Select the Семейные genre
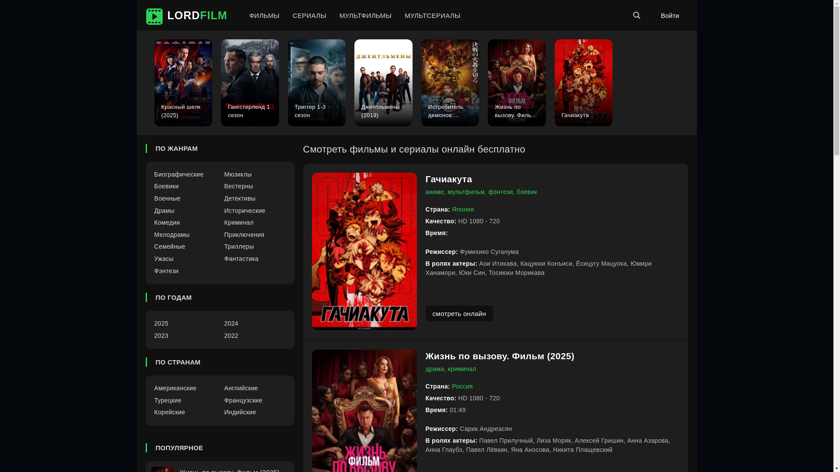The height and width of the screenshot is (472, 840). [169, 246]
